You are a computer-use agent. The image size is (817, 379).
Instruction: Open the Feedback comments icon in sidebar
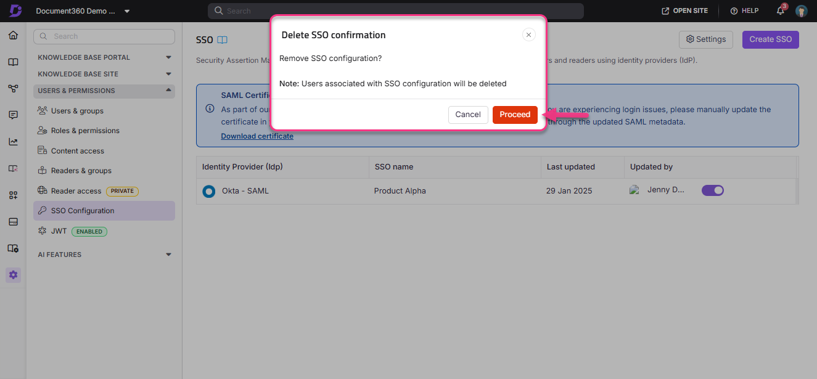(x=13, y=115)
